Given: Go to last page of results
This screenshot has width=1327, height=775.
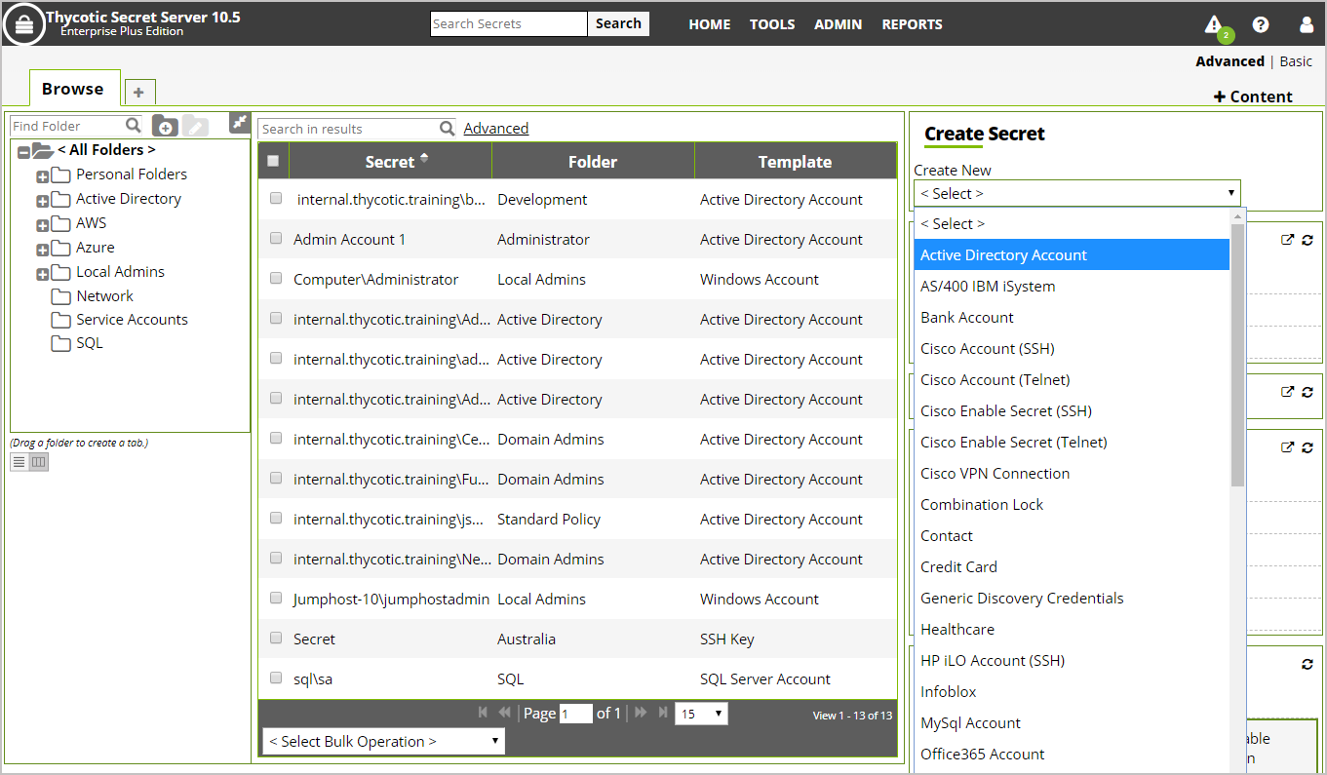Looking at the screenshot, I should tap(663, 713).
